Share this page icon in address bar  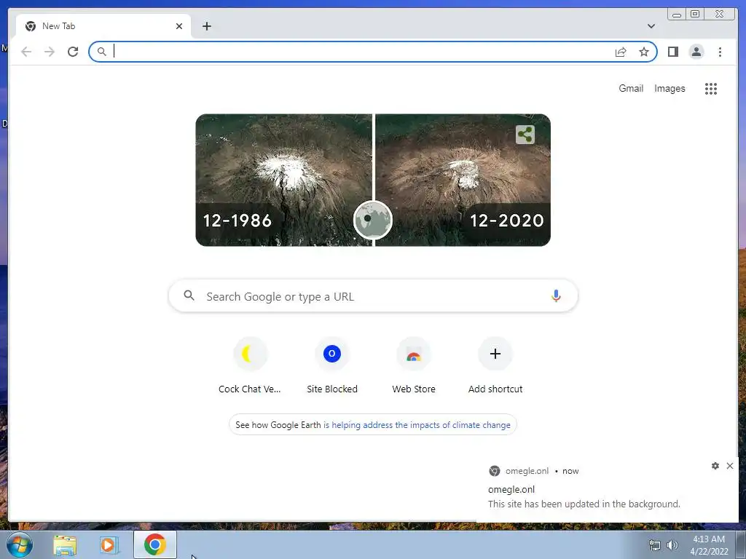tap(621, 52)
